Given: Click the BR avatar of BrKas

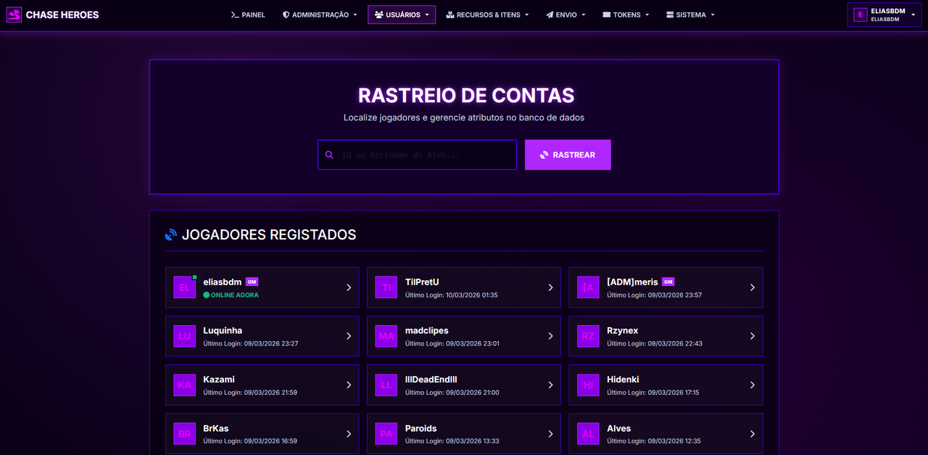Looking at the screenshot, I should click(184, 434).
